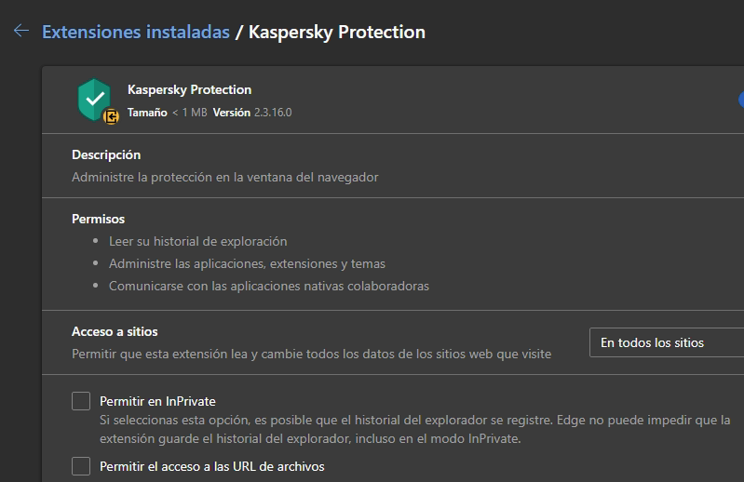This screenshot has height=482, width=744.
Task: Click the Versión 2.3.16.0 text
Action: [x=252, y=113]
